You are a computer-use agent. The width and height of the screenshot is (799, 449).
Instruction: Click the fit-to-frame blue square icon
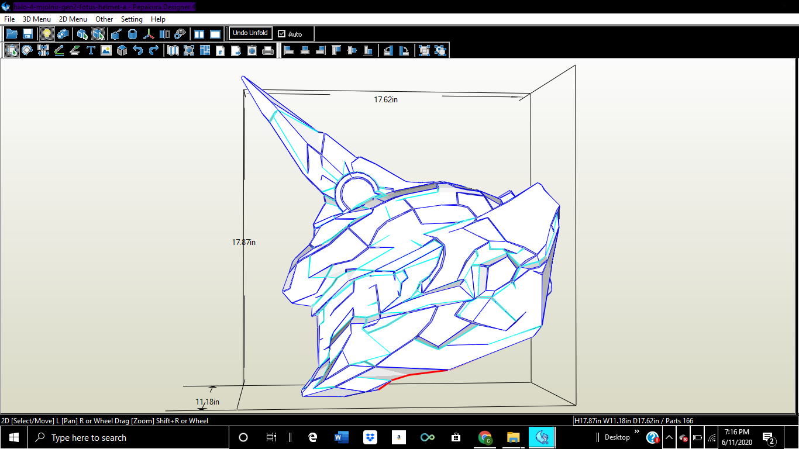coord(189,50)
